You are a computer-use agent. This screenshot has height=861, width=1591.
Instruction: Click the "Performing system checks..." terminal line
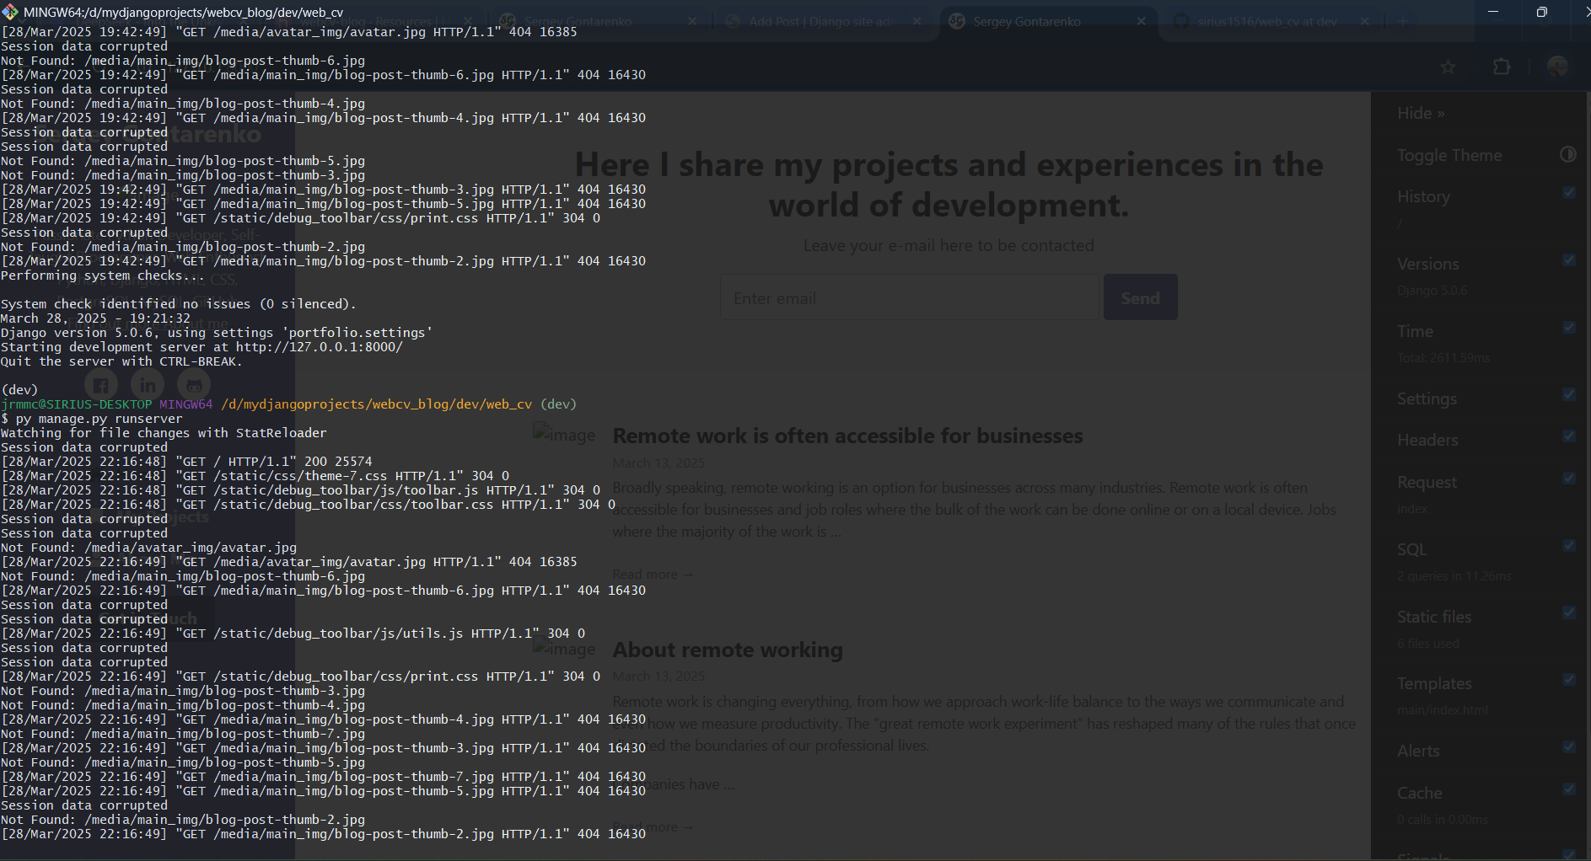(x=102, y=275)
